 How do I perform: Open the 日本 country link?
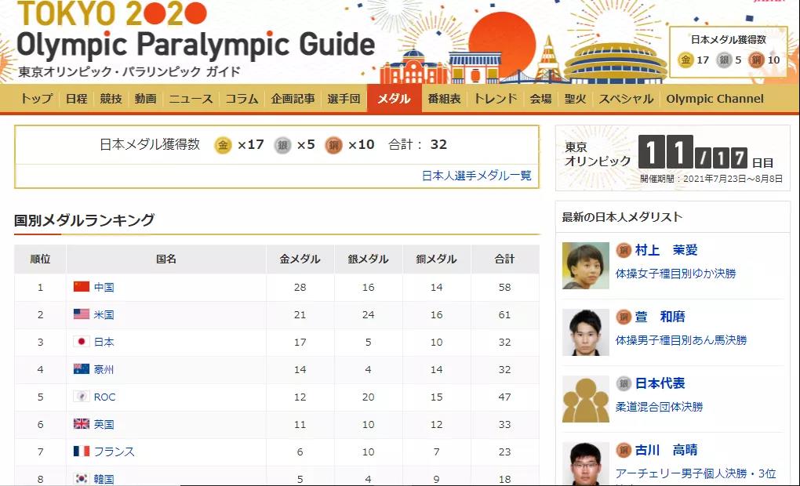(x=104, y=343)
